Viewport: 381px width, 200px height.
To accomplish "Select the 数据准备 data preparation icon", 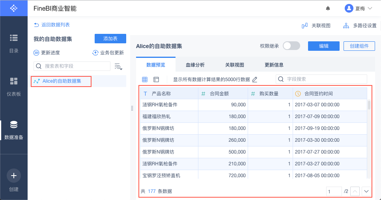I will (x=14, y=125).
